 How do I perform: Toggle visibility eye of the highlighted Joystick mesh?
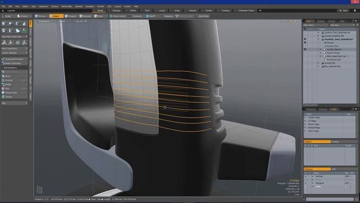coord(305,49)
